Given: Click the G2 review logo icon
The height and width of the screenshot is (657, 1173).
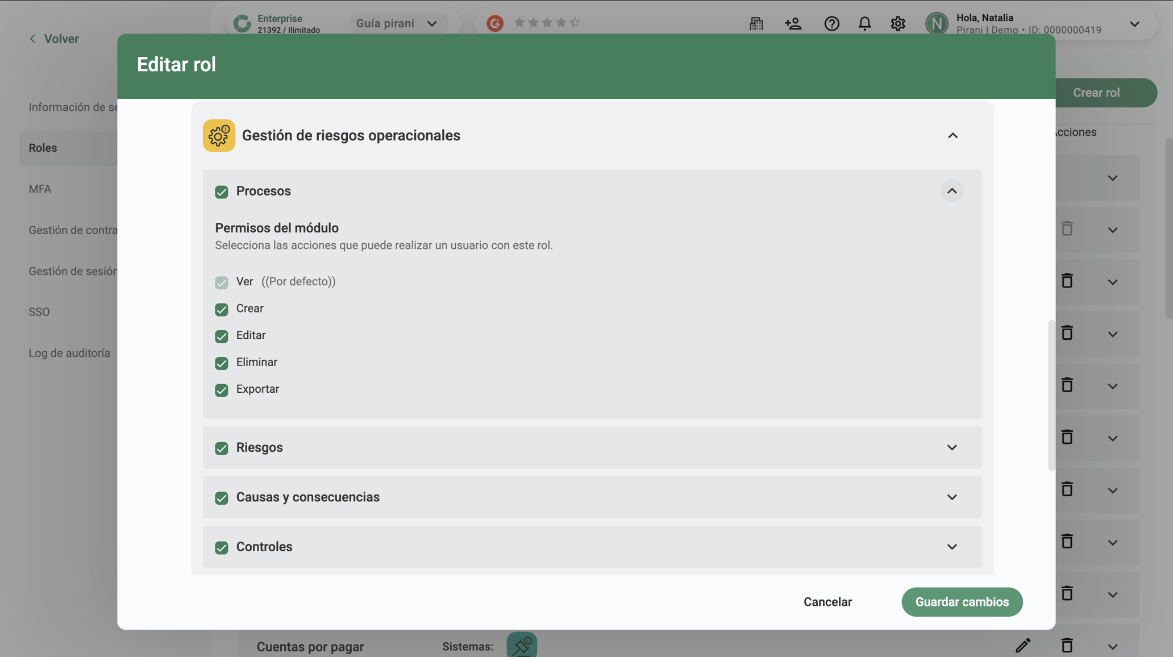Looking at the screenshot, I should click(x=495, y=23).
